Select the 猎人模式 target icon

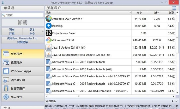click(6, 97)
